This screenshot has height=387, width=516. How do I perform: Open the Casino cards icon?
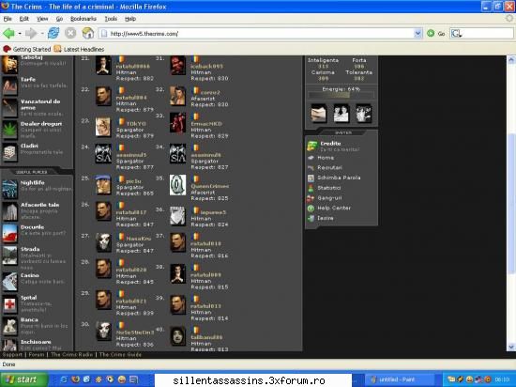tap(9, 282)
